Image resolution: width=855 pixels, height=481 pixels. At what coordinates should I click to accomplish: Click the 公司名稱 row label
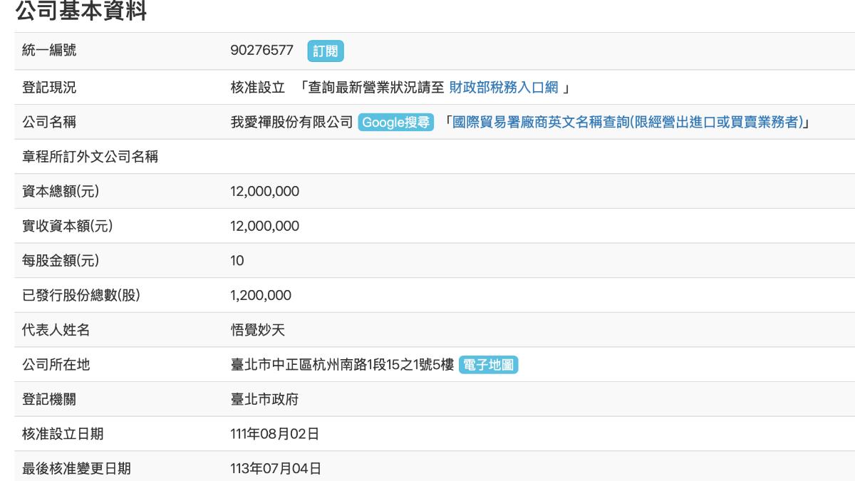coord(49,123)
